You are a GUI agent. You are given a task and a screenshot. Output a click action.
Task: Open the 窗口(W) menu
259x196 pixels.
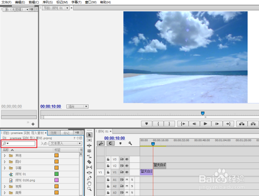[x=91, y=2]
